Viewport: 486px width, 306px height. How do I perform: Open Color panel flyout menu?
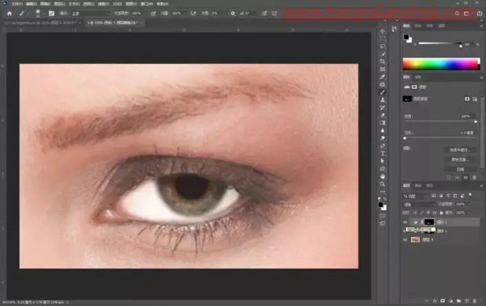pyautogui.click(x=481, y=26)
